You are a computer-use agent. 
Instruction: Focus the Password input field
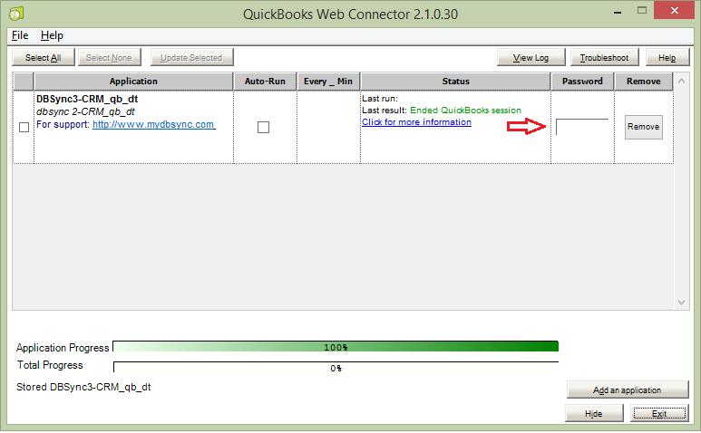click(x=582, y=127)
